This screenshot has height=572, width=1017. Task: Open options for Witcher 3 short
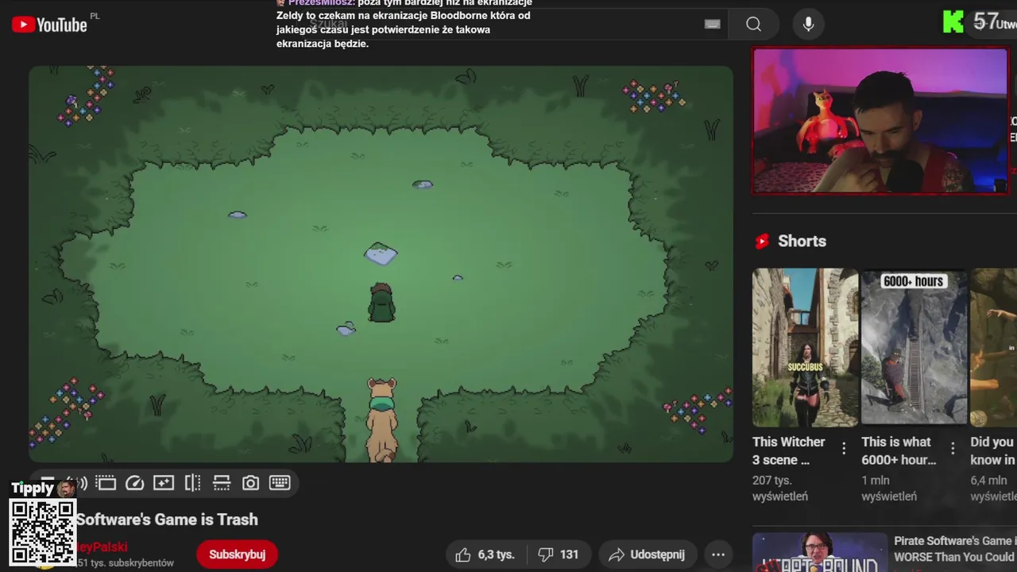[x=844, y=449]
